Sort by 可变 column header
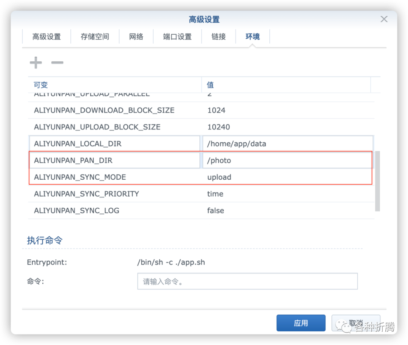This screenshot has height=345, width=408. click(x=115, y=85)
